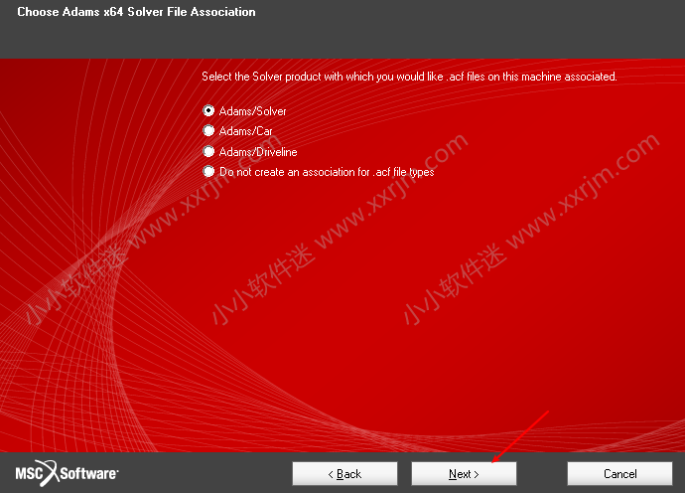Viewport: 685px width, 493px height.
Task: Pick the Adams/Driveline radio button
Action: pos(208,152)
